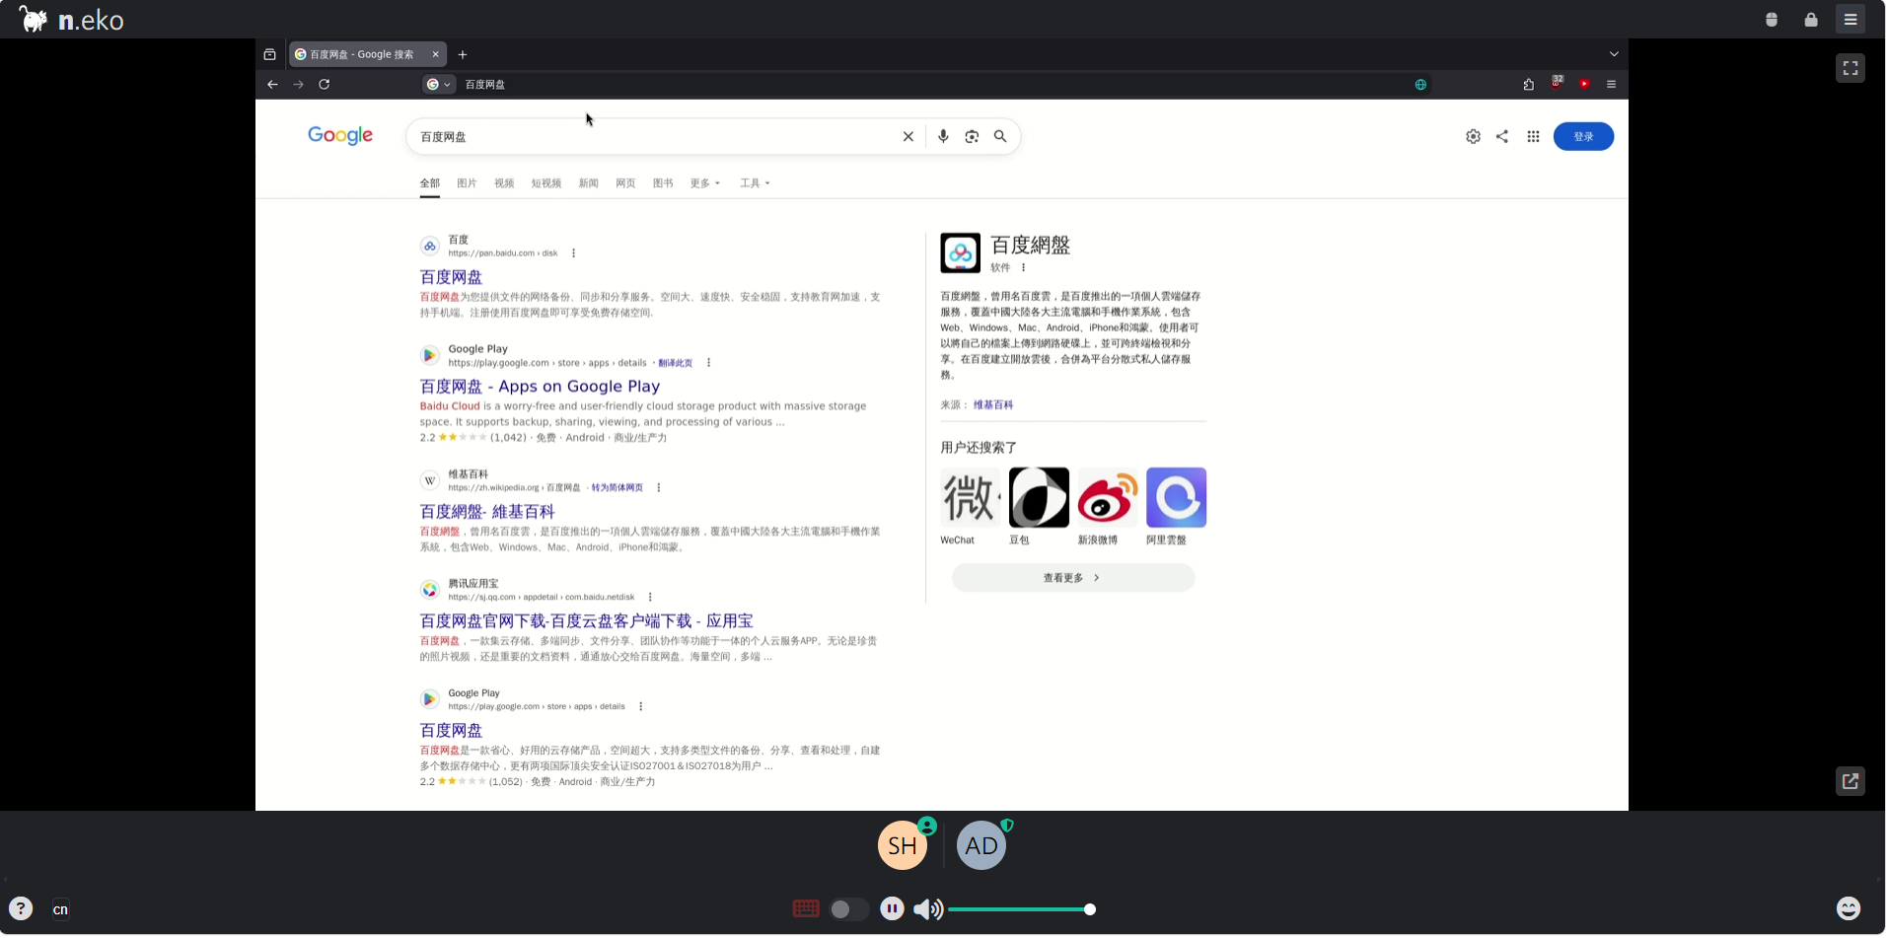Toggle the control request switch
Image resolution: width=1888 pixels, height=938 pixels.
(x=848, y=909)
